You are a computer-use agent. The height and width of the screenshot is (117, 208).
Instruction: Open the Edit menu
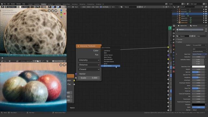pyautogui.click(x=8, y=4)
